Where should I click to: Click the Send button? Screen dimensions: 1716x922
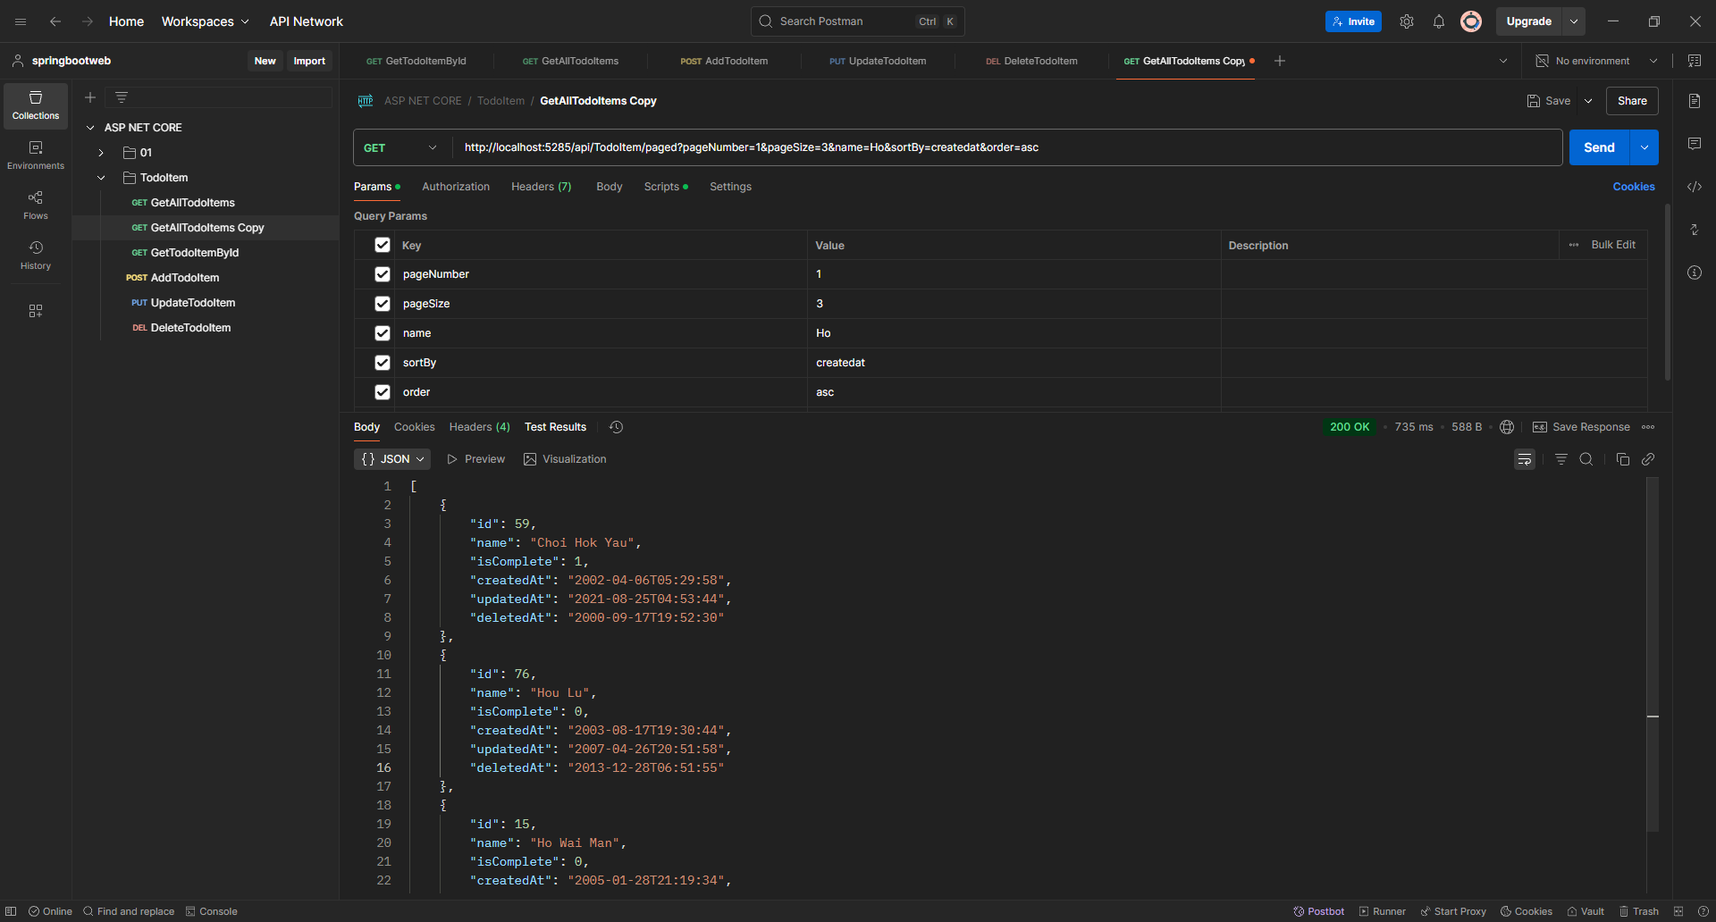pyautogui.click(x=1598, y=147)
